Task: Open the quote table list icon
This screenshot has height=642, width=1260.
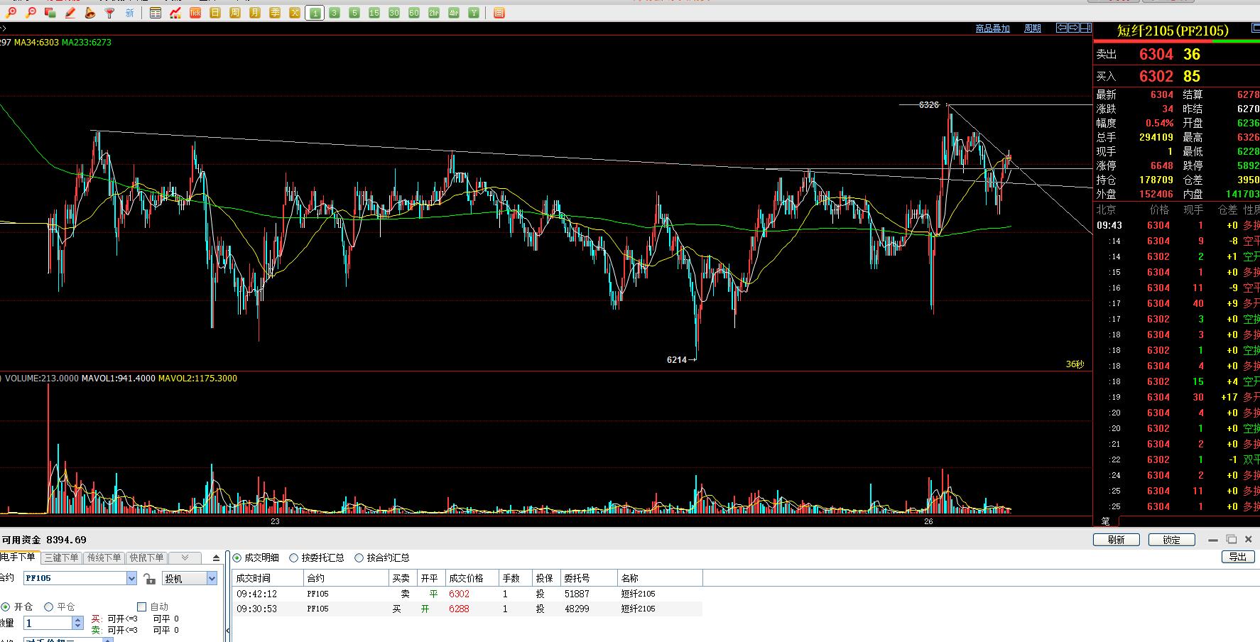Action: 156,13
